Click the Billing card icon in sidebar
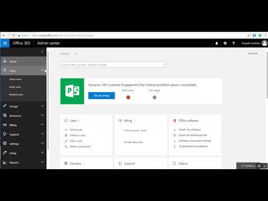 (5, 125)
